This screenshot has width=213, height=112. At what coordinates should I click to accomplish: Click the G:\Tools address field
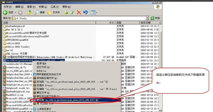(x=79, y=18)
